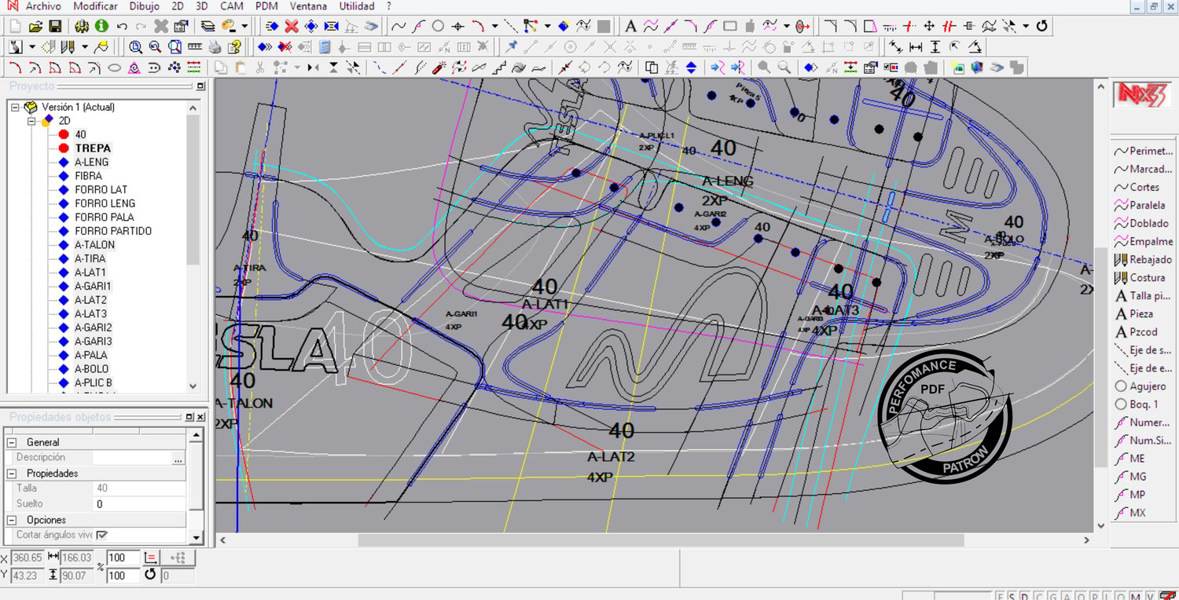
Task: Click the red X delete icon in top toolbar
Action: click(292, 26)
